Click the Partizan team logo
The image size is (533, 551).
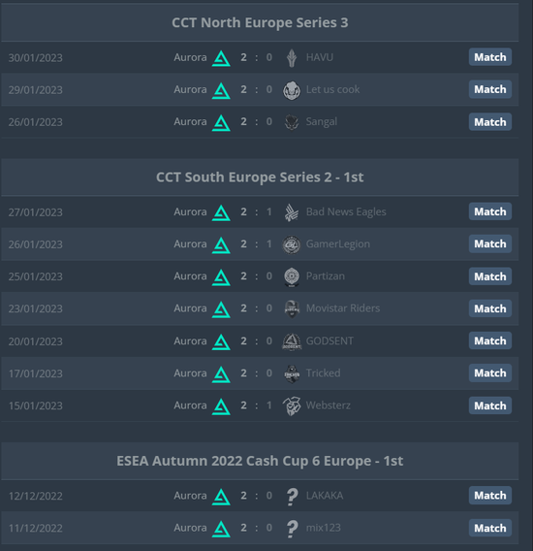click(292, 276)
